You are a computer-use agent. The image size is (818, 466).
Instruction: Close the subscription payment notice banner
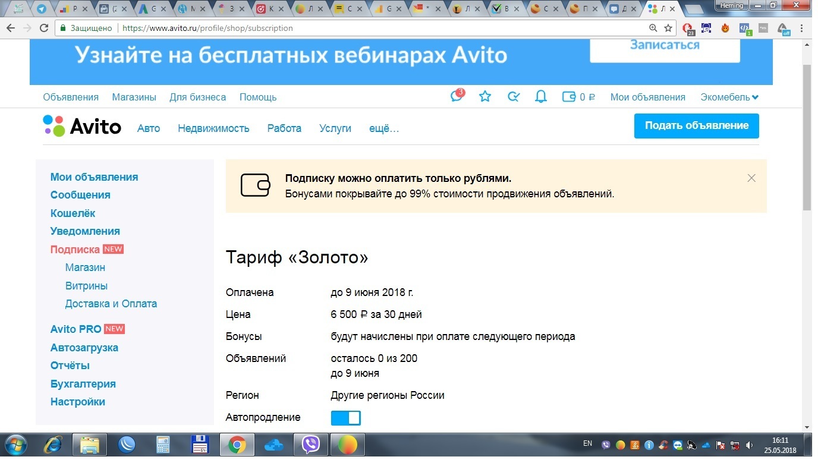[751, 178]
